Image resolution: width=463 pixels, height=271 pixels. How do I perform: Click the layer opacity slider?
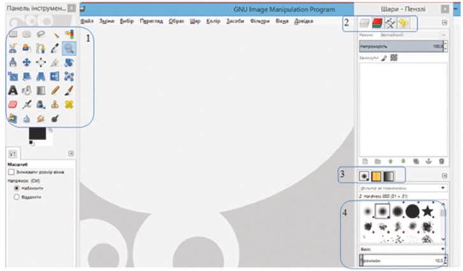click(401, 46)
